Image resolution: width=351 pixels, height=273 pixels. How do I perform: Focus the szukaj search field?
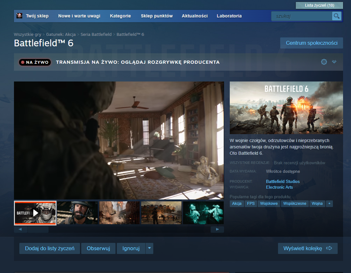click(x=302, y=16)
